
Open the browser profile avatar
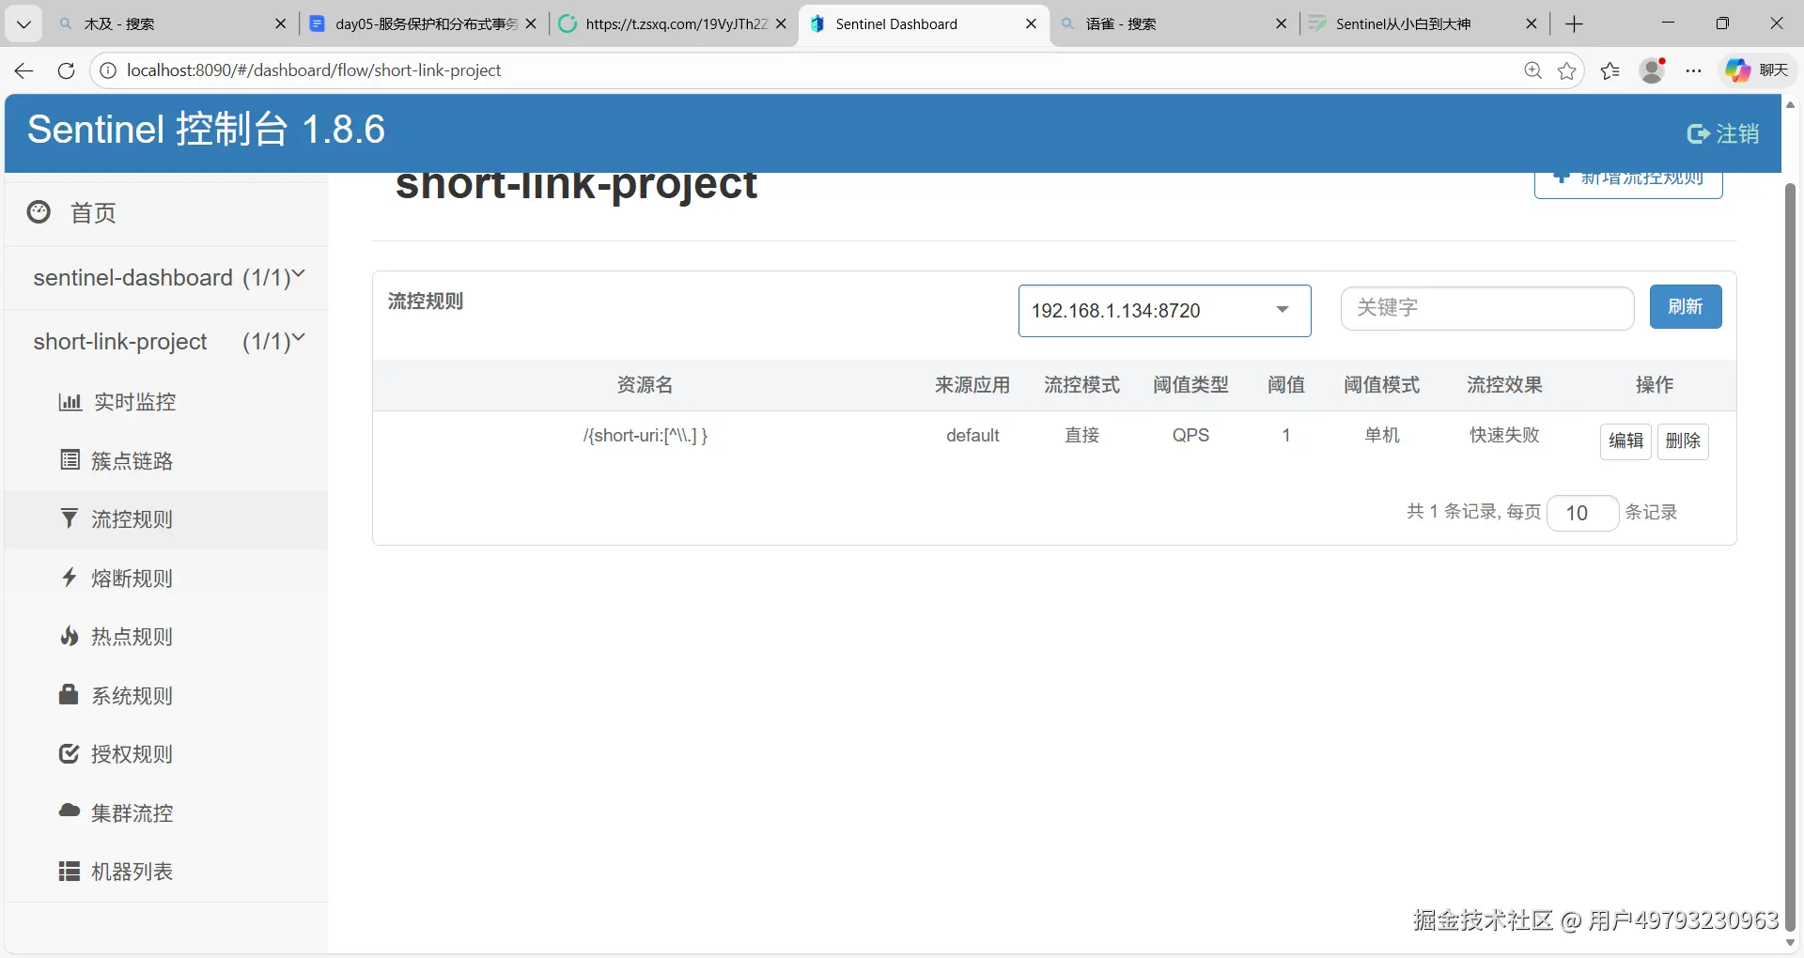(x=1653, y=70)
